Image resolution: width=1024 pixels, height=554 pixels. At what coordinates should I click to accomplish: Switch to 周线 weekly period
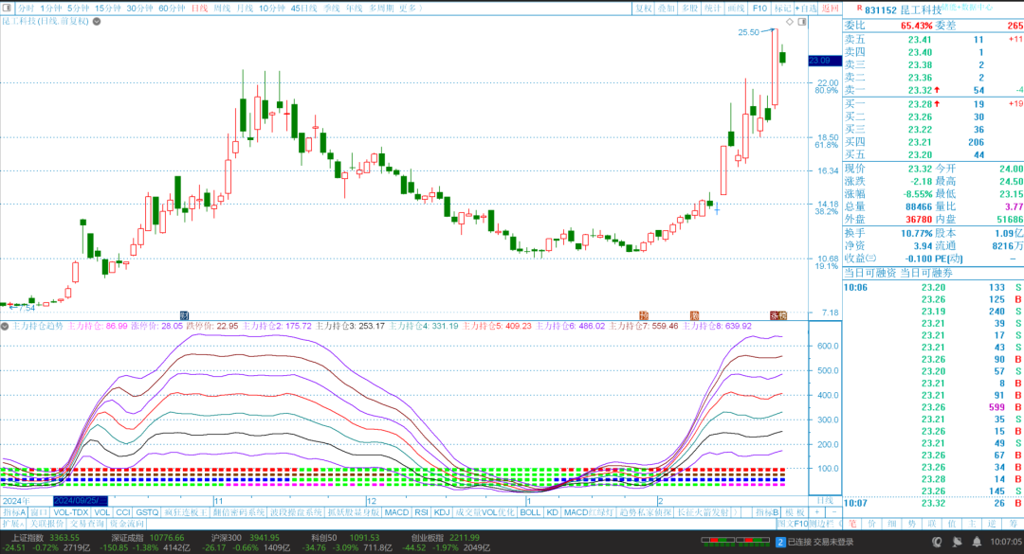[x=222, y=9]
